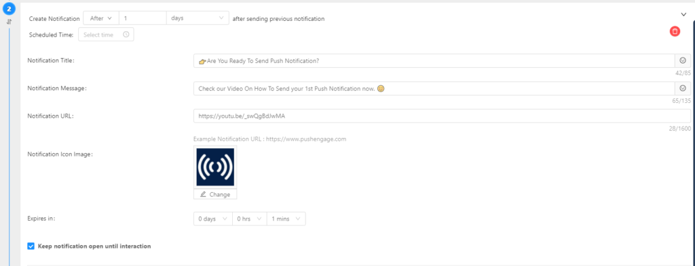695x266 pixels.
Task: Click the Notification URL label
Action: pos(50,116)
